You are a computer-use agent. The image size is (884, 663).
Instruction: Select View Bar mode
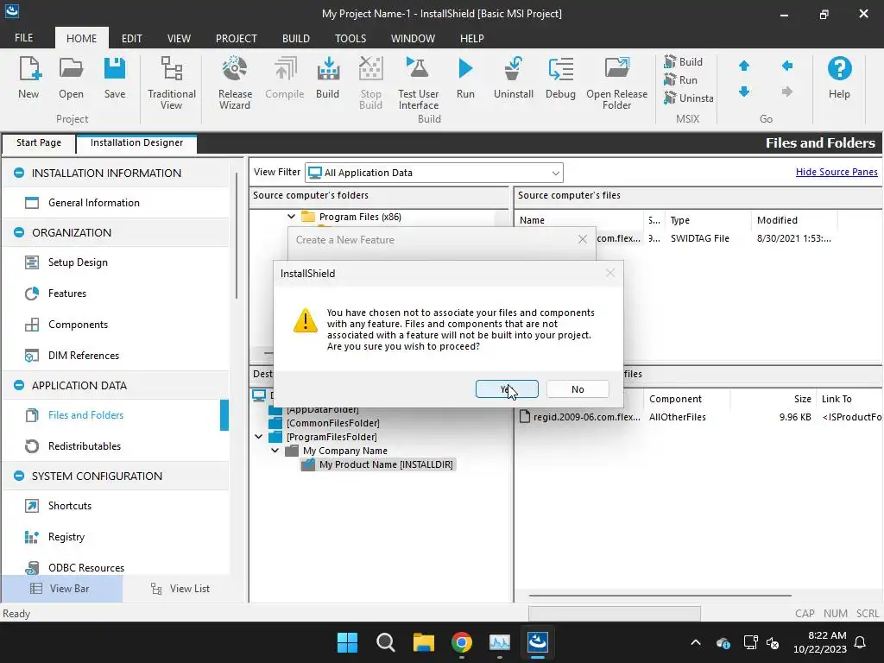[x=61, y=589]
